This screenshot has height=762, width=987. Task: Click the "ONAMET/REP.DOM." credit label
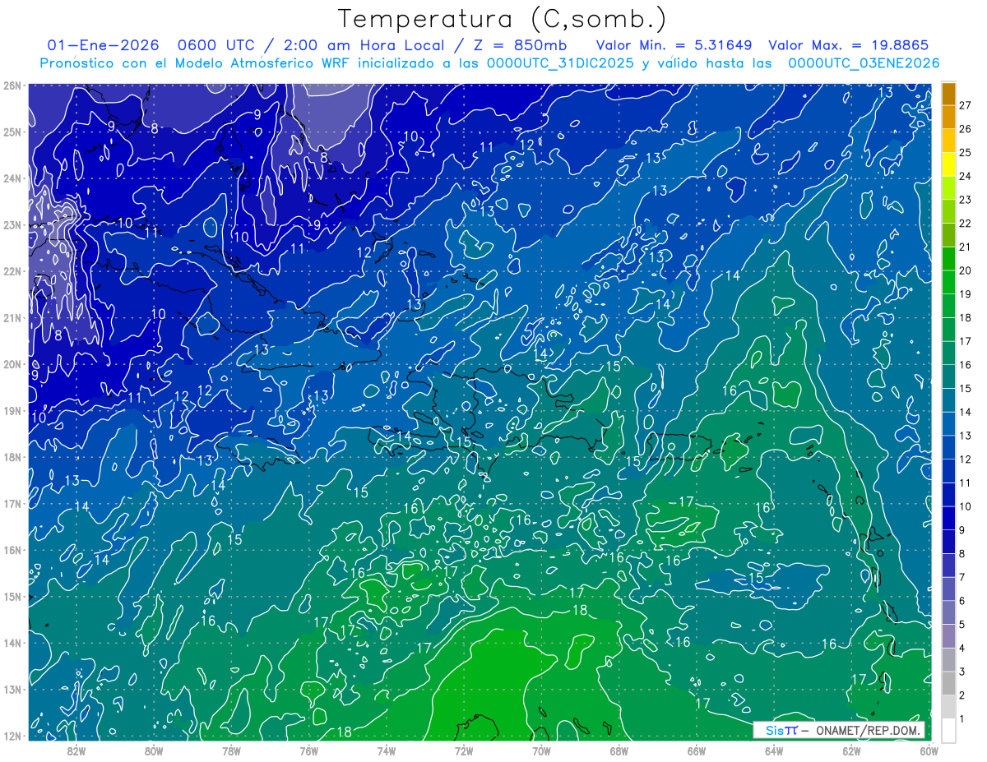[x=867, y=729]
